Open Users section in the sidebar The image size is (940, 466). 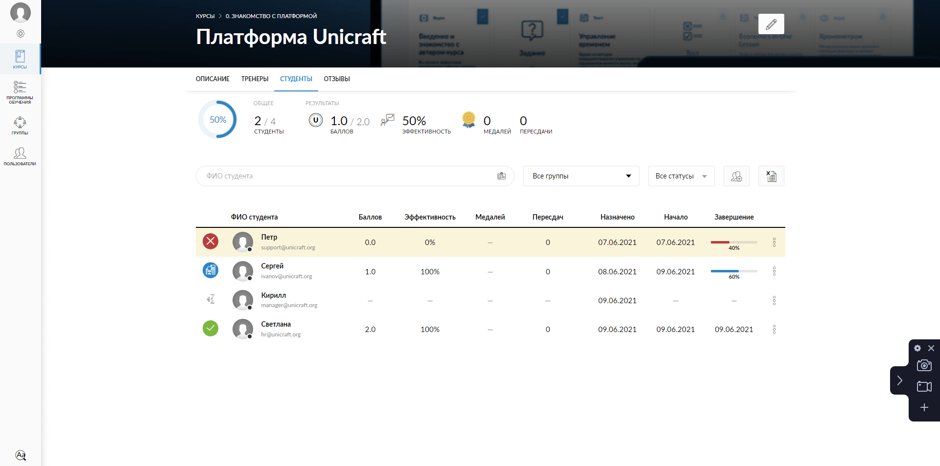(x=20, y=156)
